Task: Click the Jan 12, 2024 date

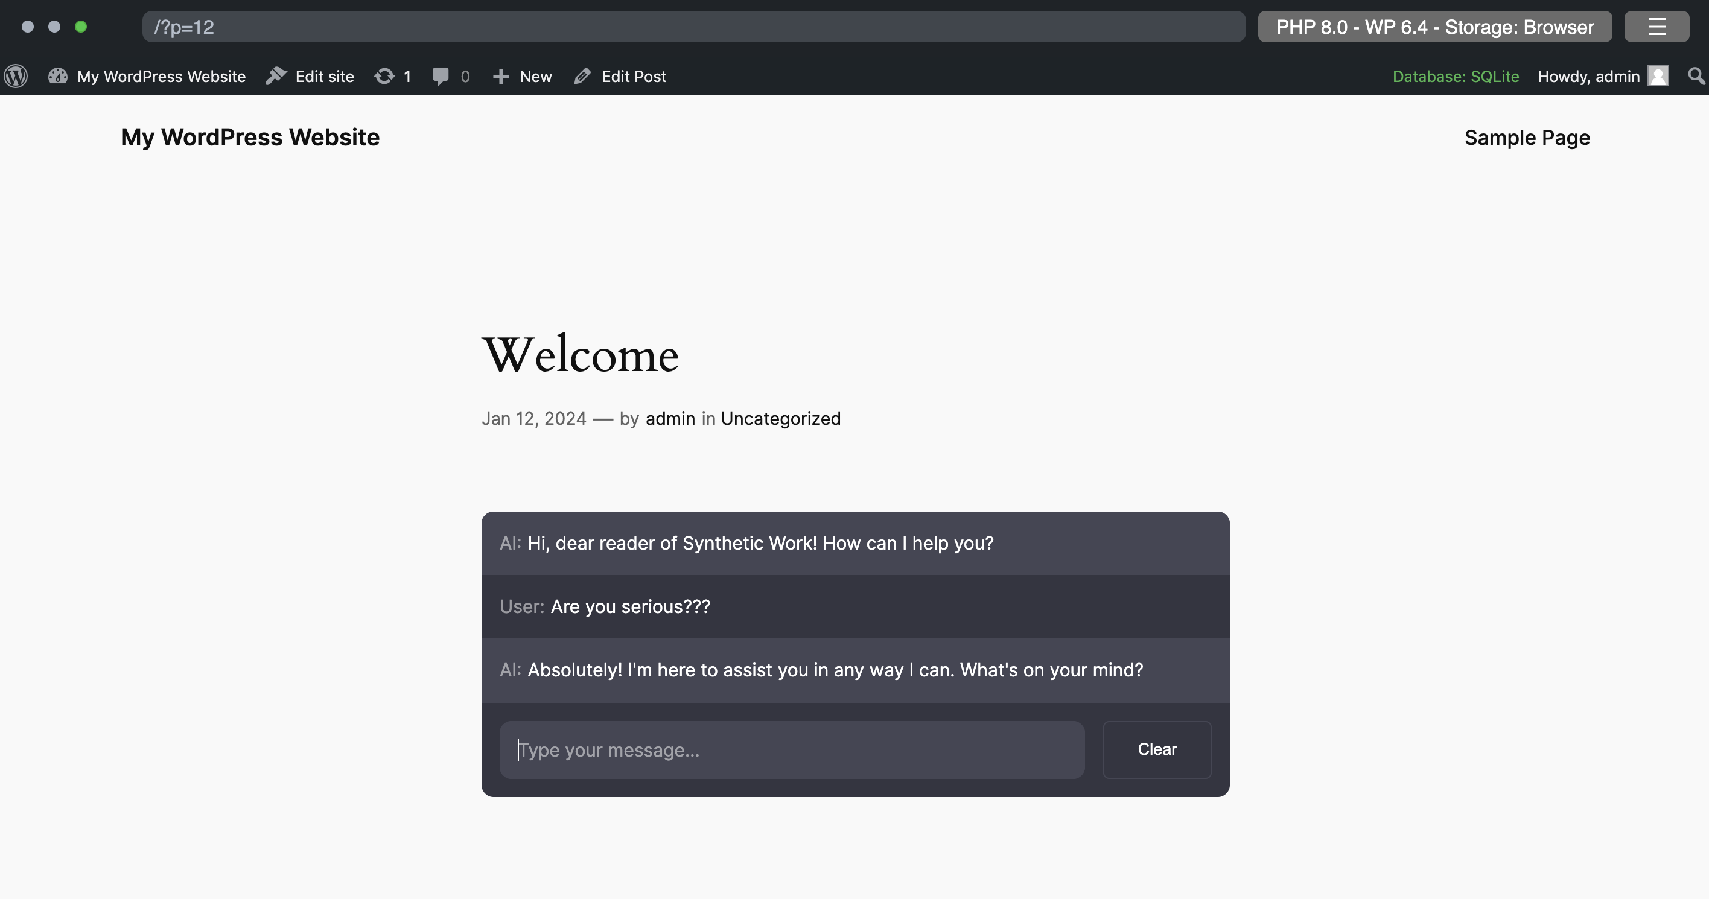Action: click(534, 419)
